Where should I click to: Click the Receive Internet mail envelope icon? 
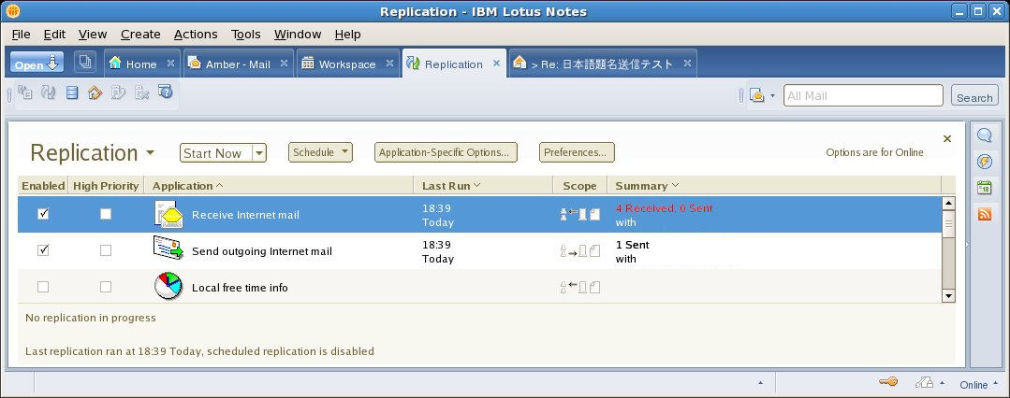(168, 214)
